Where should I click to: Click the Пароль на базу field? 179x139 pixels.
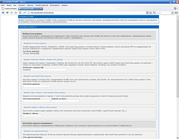tap(65, 101)
